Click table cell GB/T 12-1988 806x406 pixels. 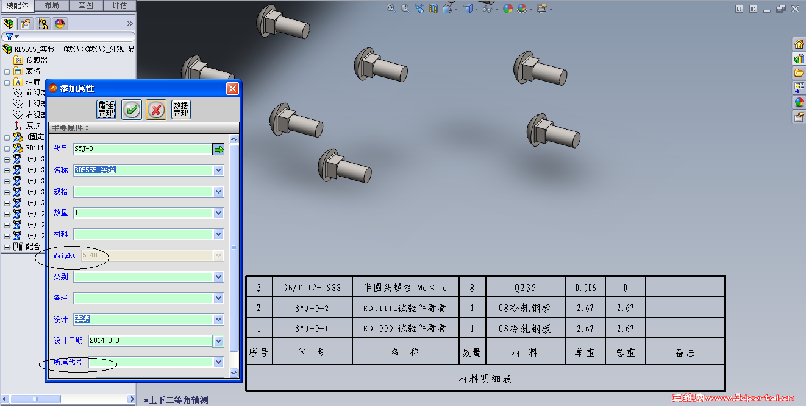[x=312, y=288]
